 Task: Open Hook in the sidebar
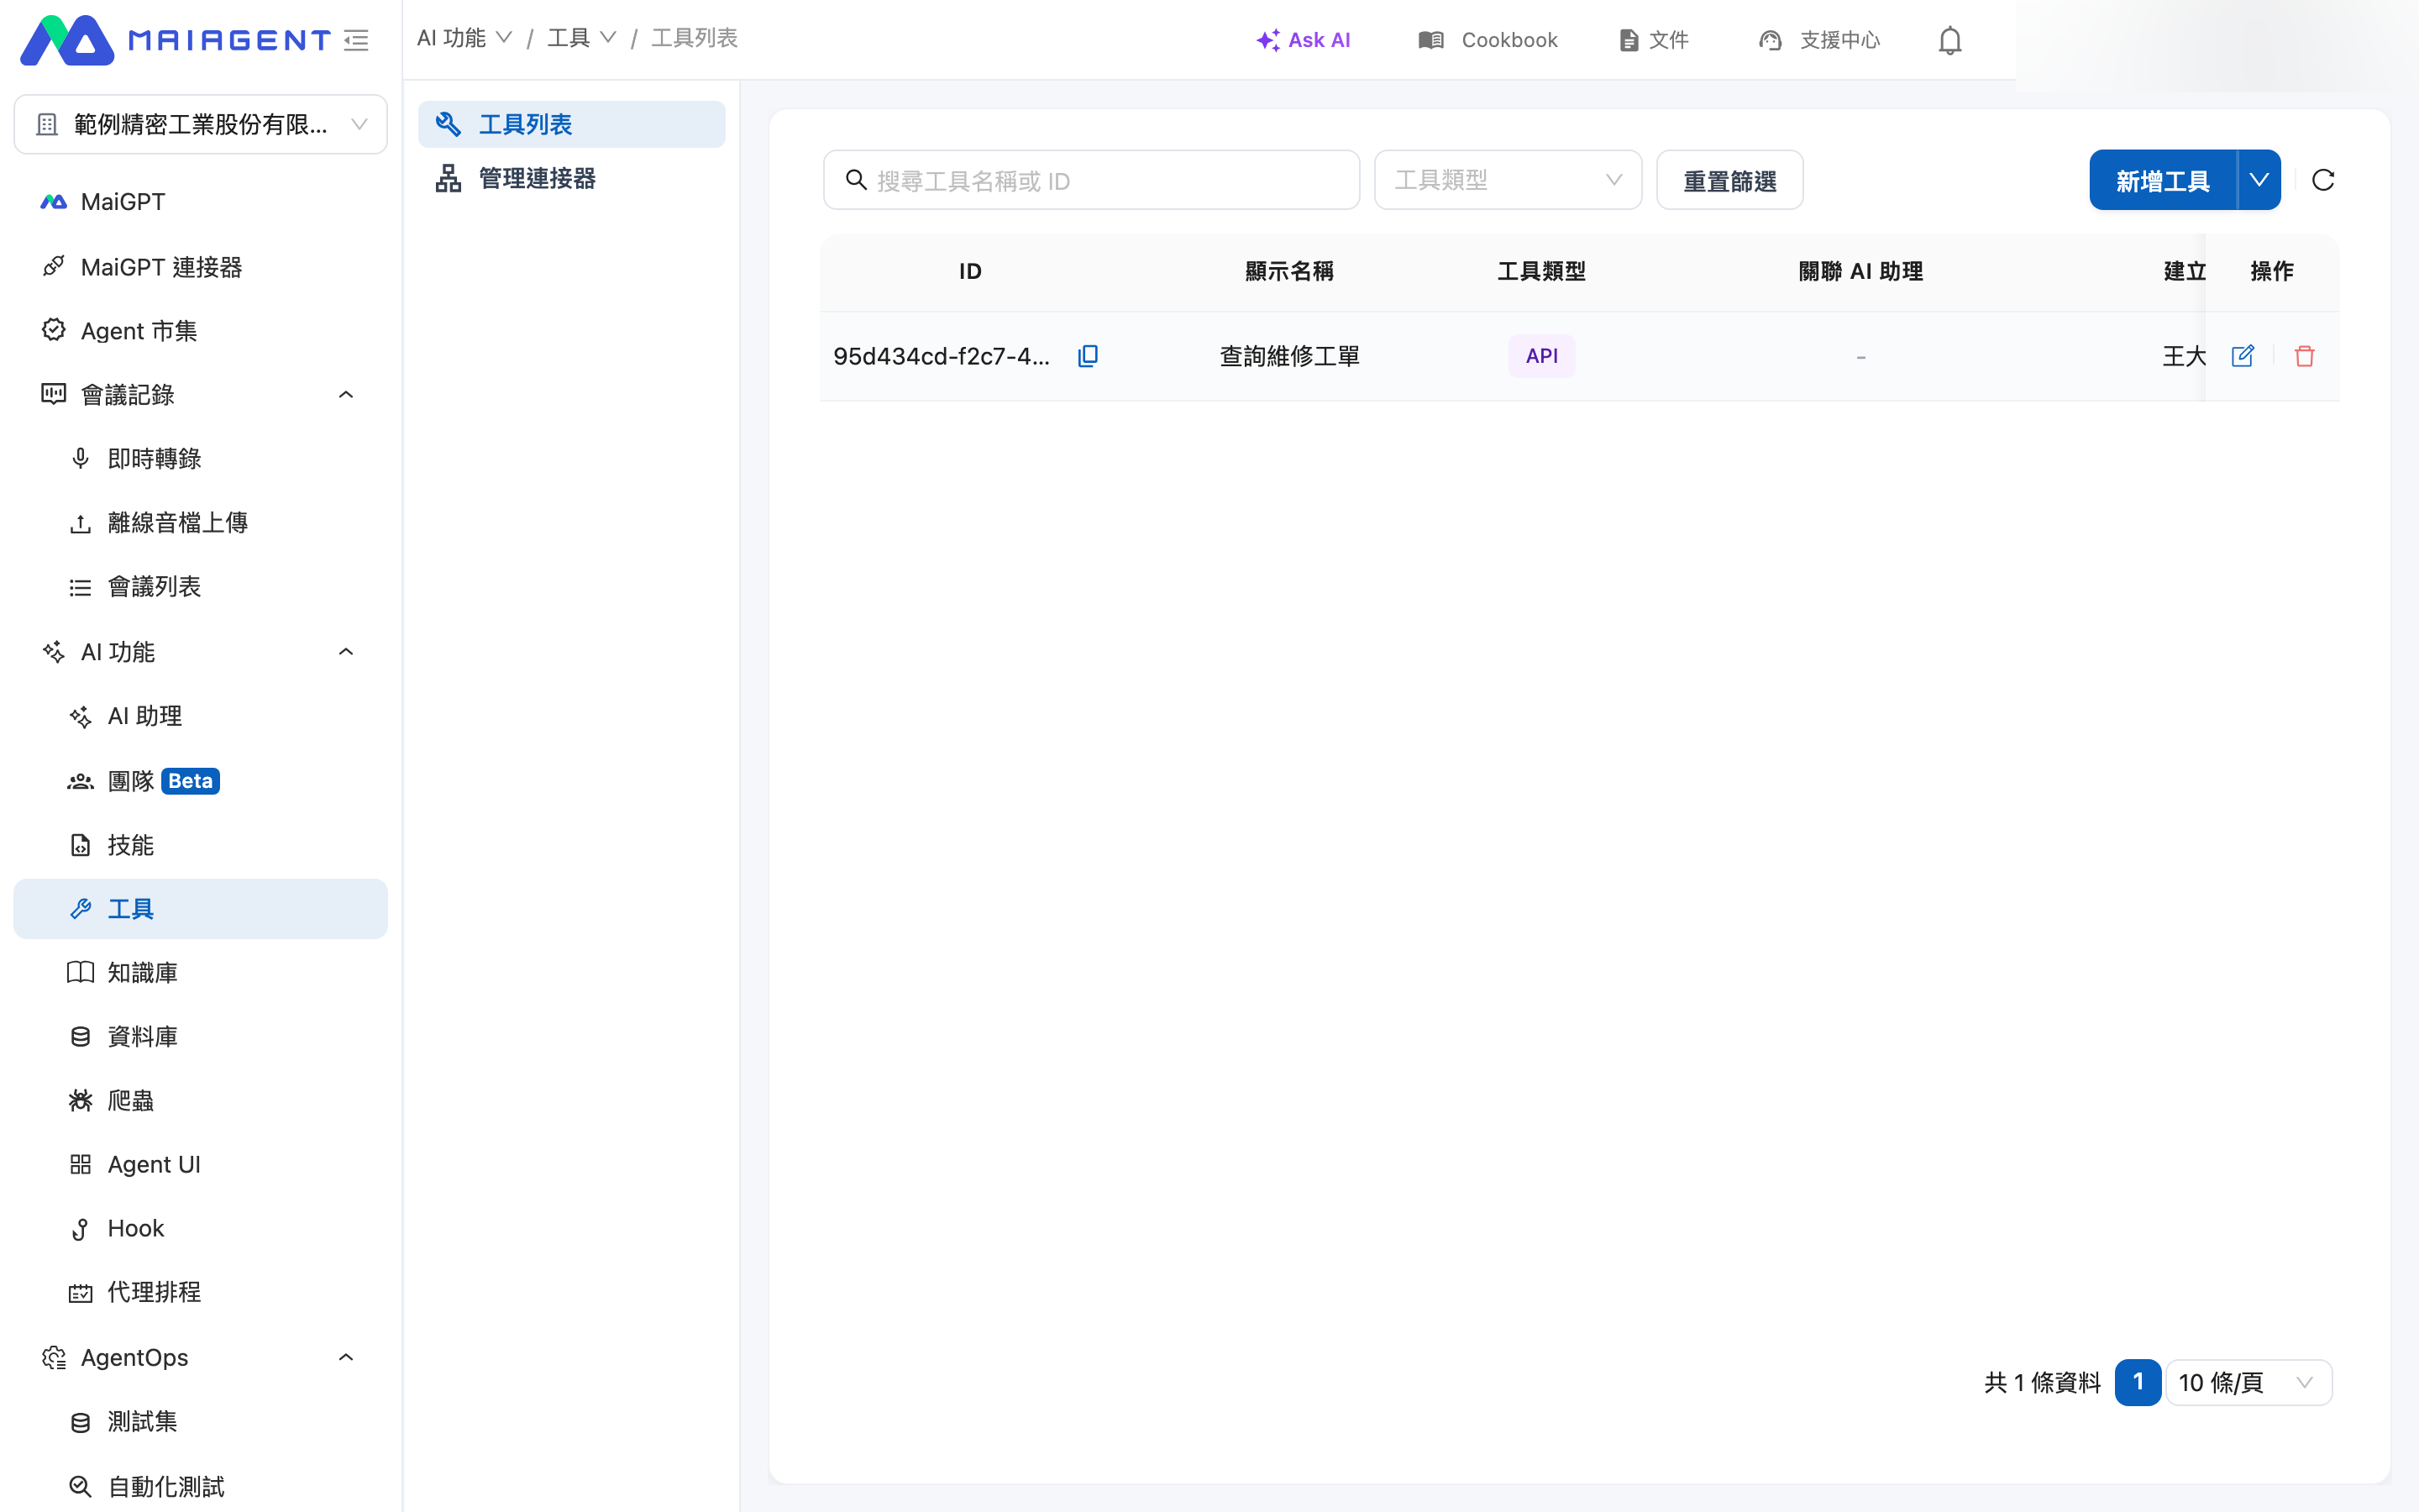point(201,1229)
